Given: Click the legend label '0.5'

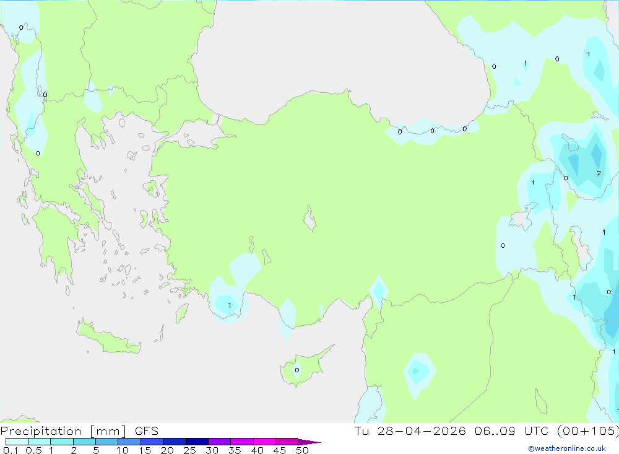Looking at the screenshot, I should (33, 450).
